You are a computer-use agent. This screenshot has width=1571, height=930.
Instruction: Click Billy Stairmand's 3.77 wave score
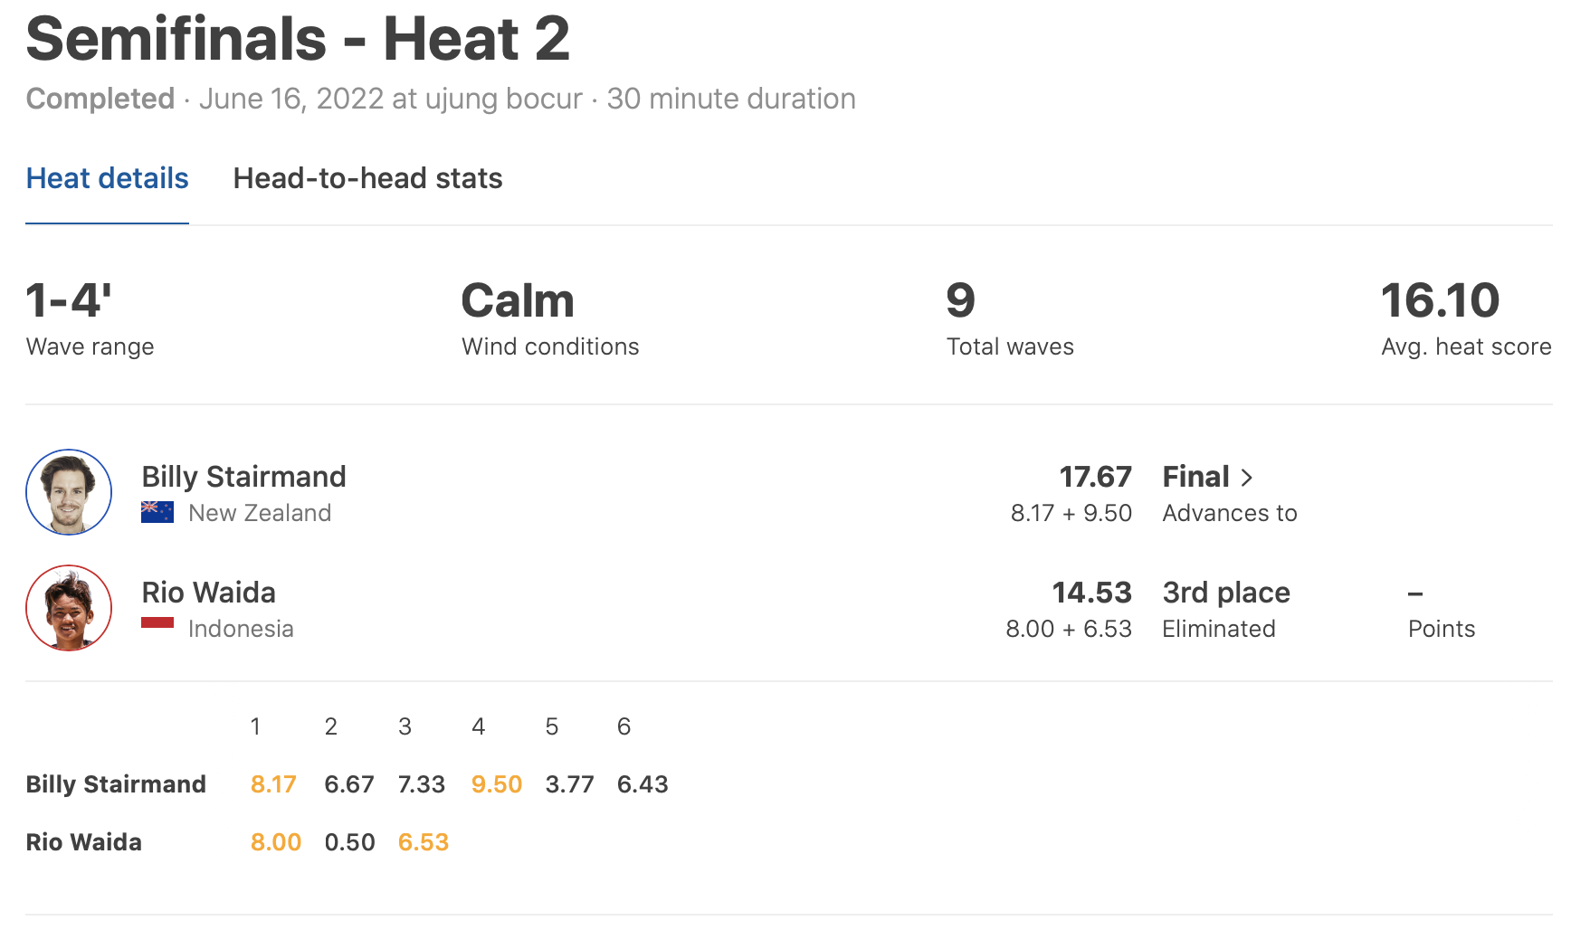coord(569,784)
